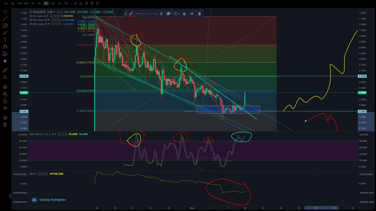Screen dimensions: 376x211
Task: Select the crosshair cursor tool
Action: [x=5, y=12]
